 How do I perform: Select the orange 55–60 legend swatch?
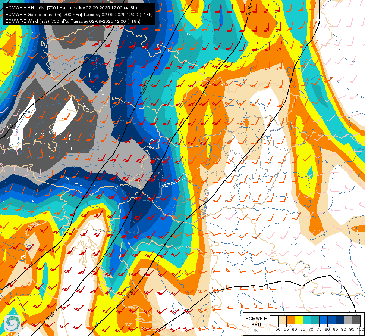click(x=290, y=320)
